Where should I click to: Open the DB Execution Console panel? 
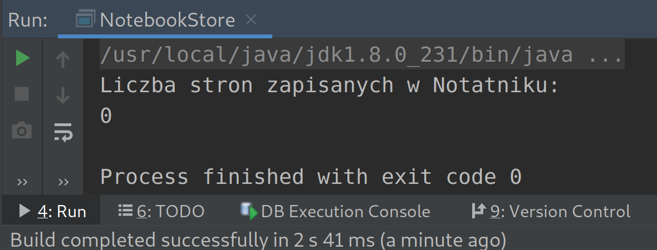335,211
